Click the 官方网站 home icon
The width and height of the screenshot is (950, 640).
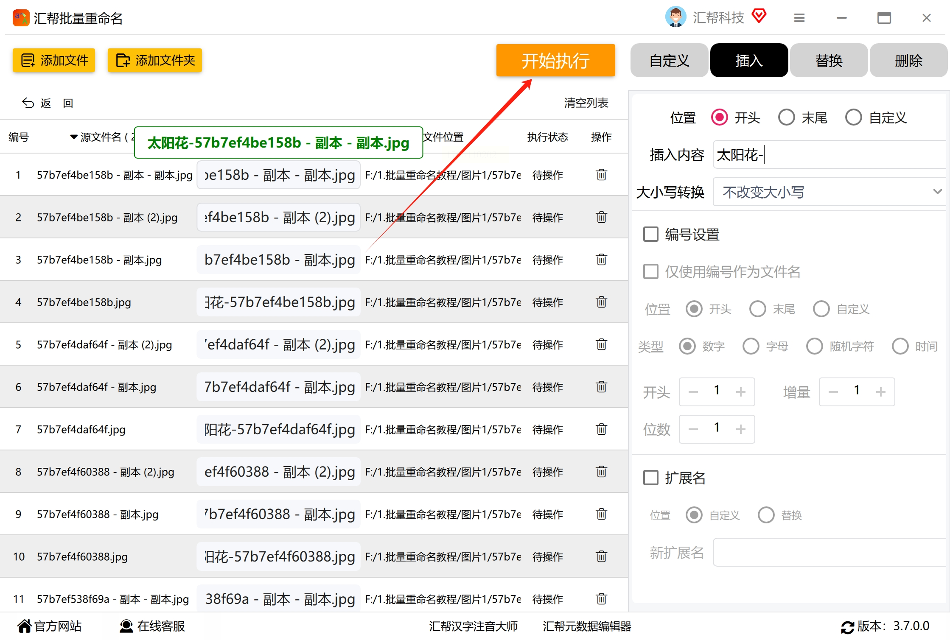(x=25, y=626)
